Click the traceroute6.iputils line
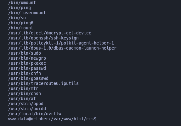Screen dimensions: 181x126 [43, 83]
